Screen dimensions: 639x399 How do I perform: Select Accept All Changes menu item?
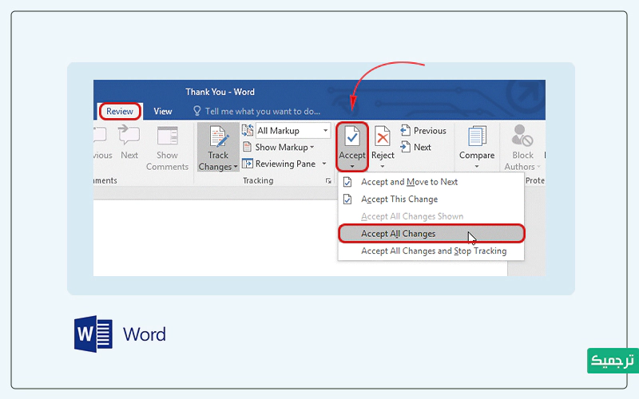[431, 234]
